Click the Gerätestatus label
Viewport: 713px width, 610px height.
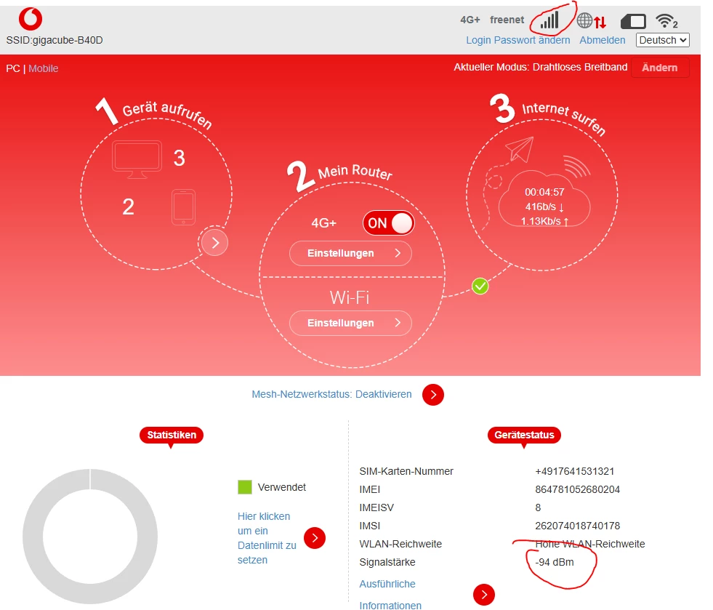[x=524, y=435]
